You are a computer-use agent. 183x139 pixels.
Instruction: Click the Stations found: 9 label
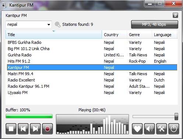(78, 24)
